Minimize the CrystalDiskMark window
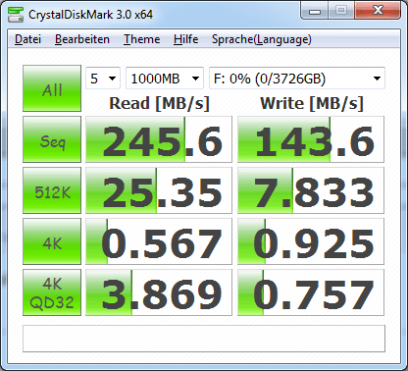This screenshot has height=371, width=408. tap(315, 11)
